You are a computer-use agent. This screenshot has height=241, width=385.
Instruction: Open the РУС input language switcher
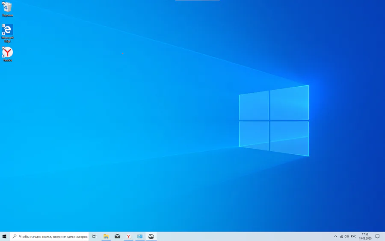tap(353, 237)
